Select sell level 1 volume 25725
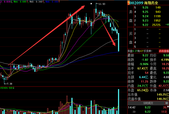The height and width of the screenshot is (114, 169). pyautogui.click(x=156, y=25)
